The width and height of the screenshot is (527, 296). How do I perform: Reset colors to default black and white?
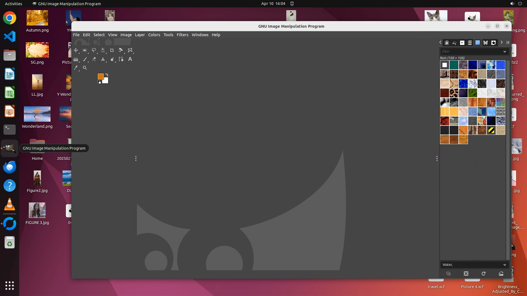point(99,82)
